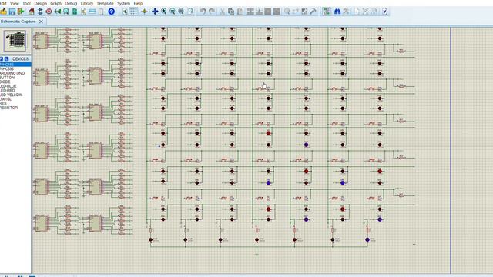Toggle the Wire Autorouter icon
The width and height of the screenshot is (493, 277).
[327, 12]
